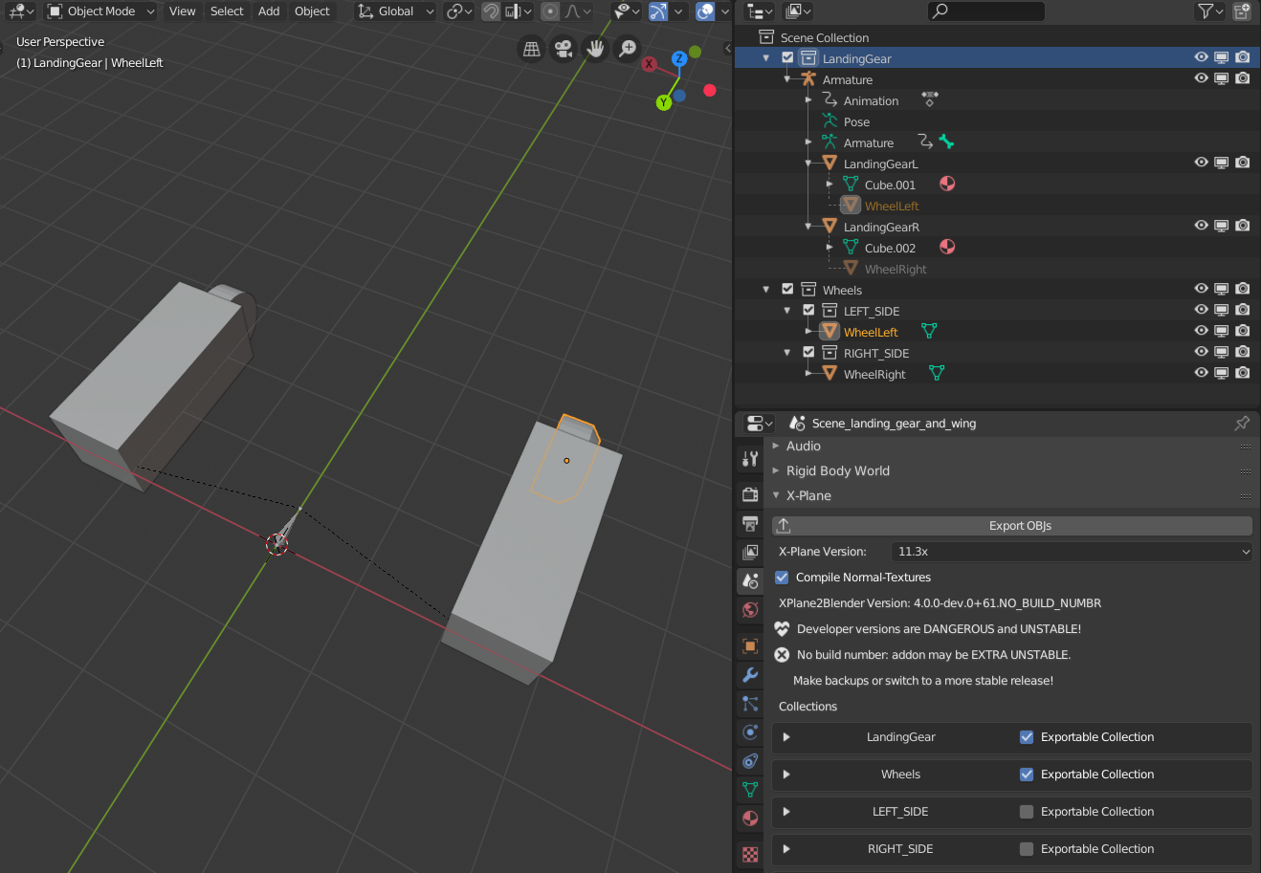Open the View menu
The image size is (1261, 873).
pos(182,11)
